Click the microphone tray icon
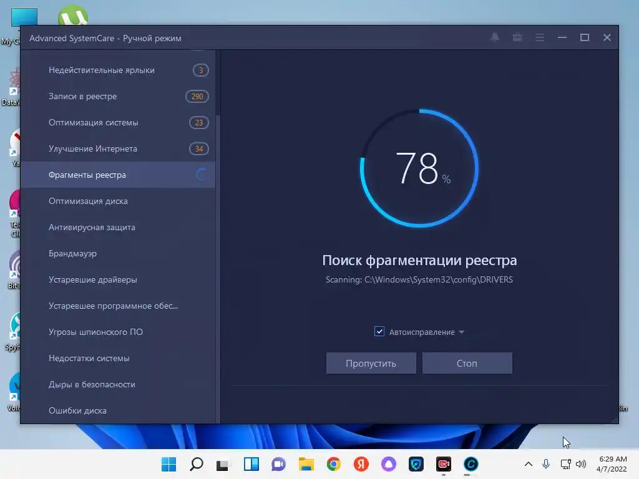Screen dimensions: 639x479 (546, 463)
